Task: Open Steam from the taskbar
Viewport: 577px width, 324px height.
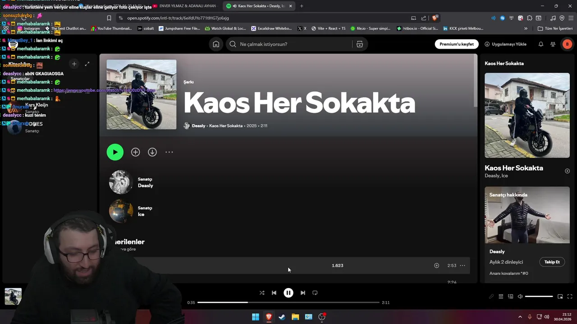Action: click(x=282, y=317)
